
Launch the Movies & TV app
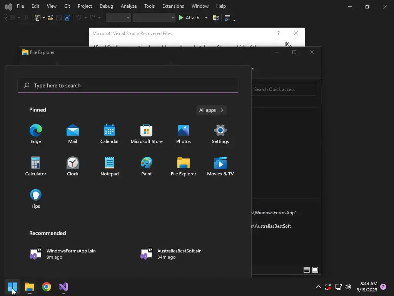tap(220, 166)
